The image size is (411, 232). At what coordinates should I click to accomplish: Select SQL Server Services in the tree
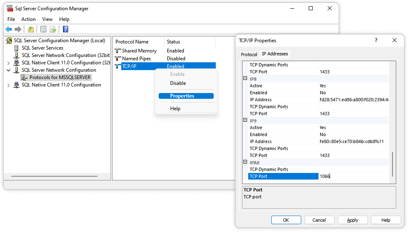pos(42,48)
